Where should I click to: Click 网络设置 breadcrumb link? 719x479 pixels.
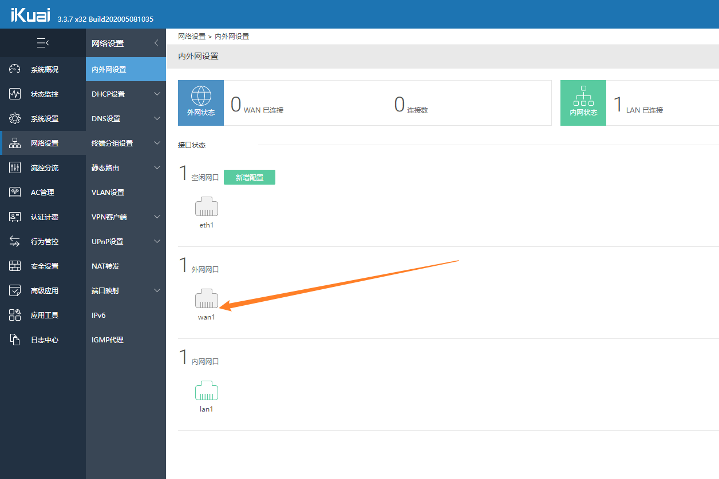191,37
